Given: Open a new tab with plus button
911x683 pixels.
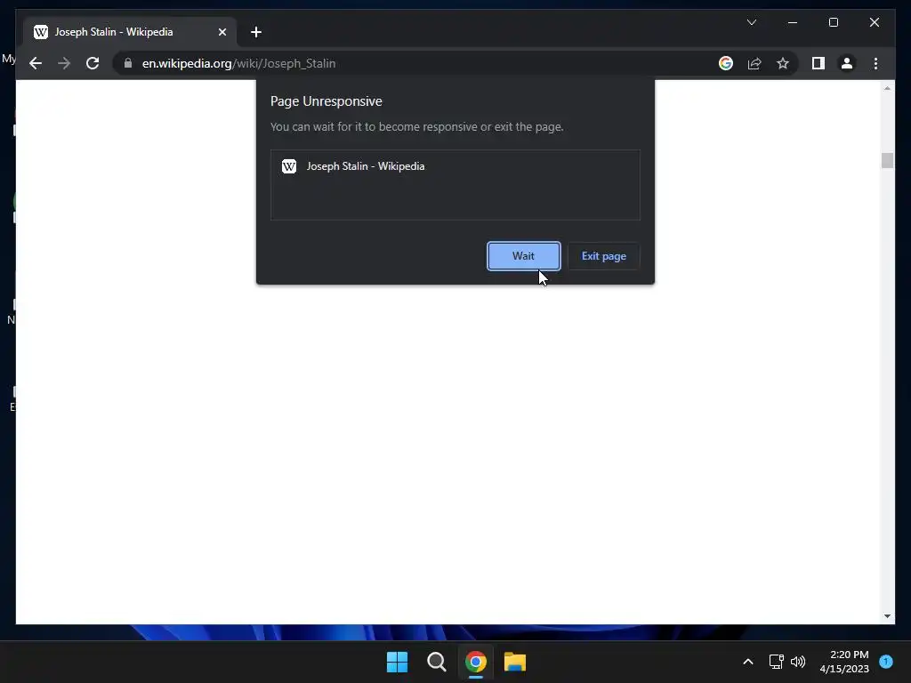Looking at the screenshot, I should tap(255, 32).
